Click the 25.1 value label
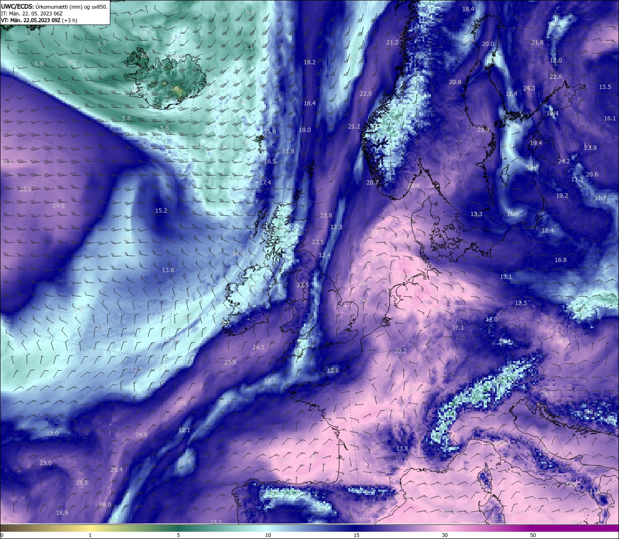Viewport: 619px width, 539px height. (25, 189)
